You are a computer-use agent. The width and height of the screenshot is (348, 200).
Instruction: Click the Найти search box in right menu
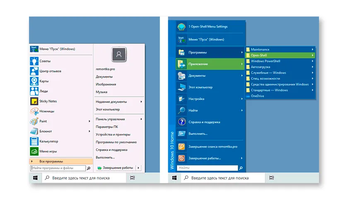207,168
